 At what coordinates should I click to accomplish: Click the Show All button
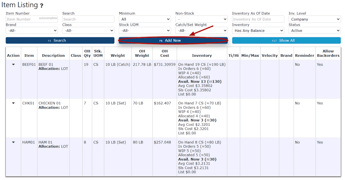tap(286, 41)
